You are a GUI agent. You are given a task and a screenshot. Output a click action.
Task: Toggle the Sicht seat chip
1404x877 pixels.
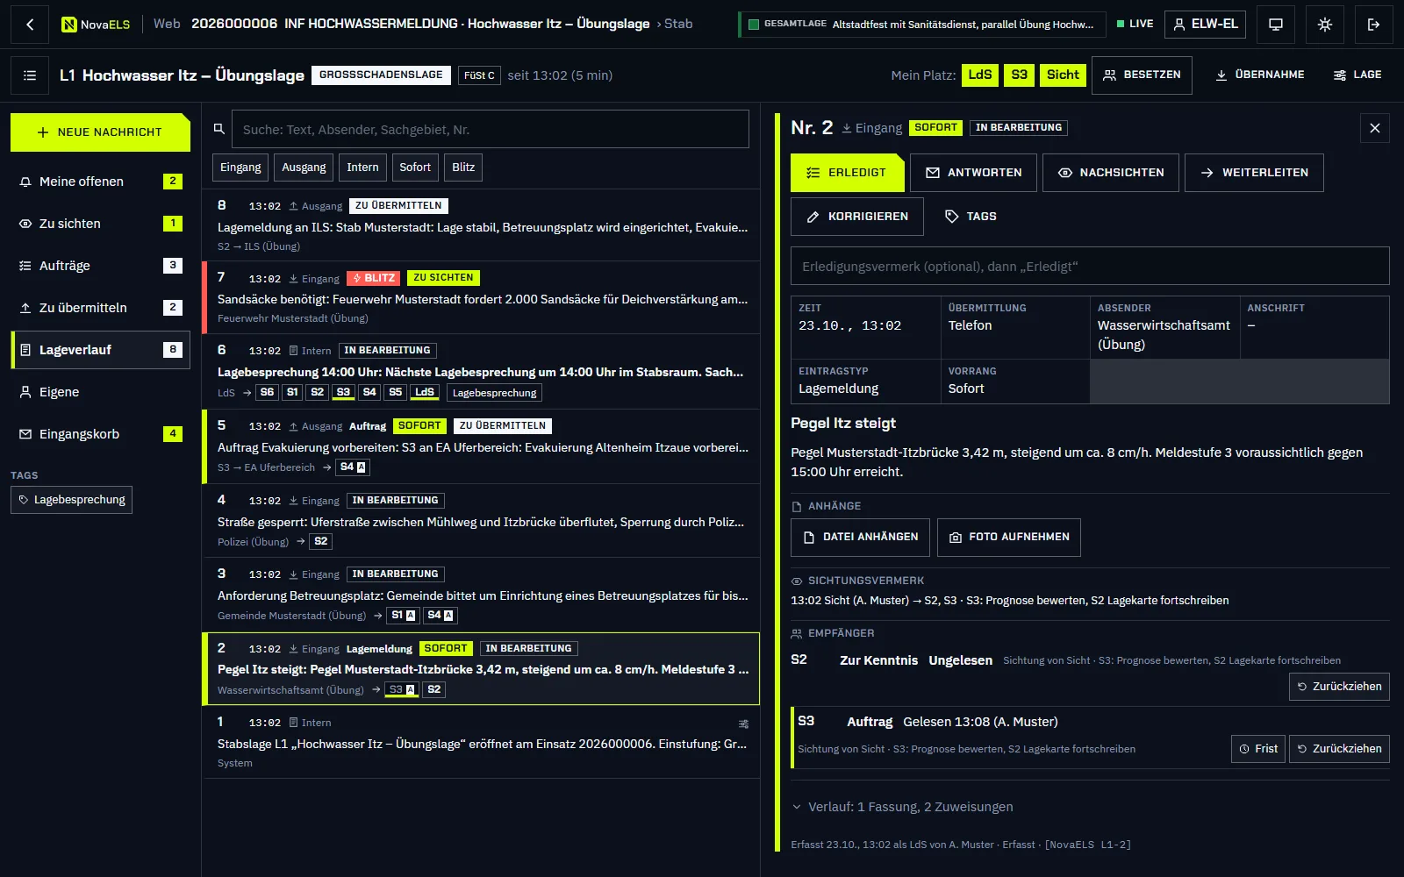pos(1063,75)
